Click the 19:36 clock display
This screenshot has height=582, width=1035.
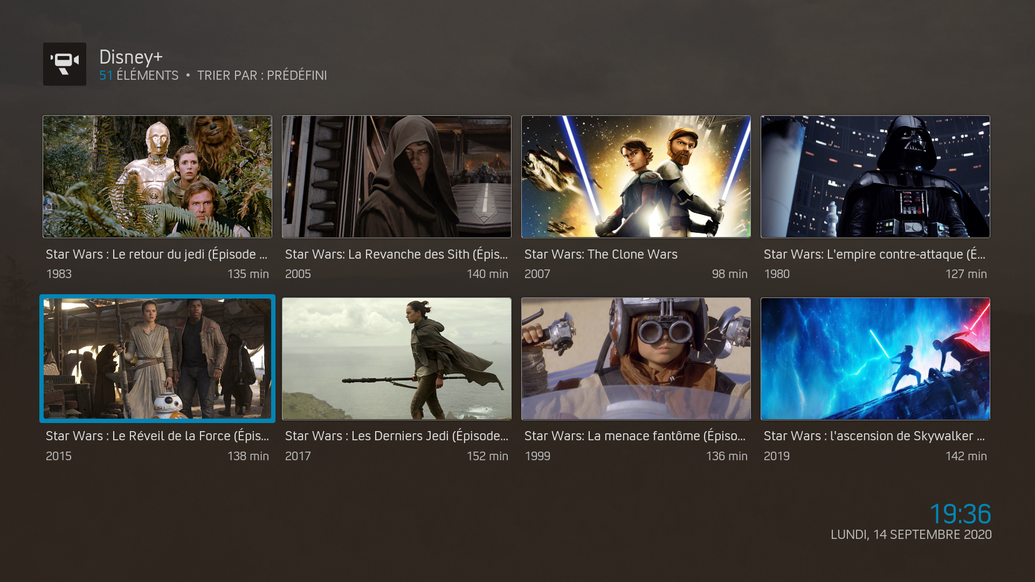[x=960, y=514]
